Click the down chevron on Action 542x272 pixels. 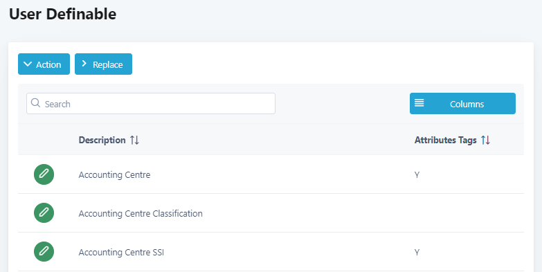click(x=28, y=64)
